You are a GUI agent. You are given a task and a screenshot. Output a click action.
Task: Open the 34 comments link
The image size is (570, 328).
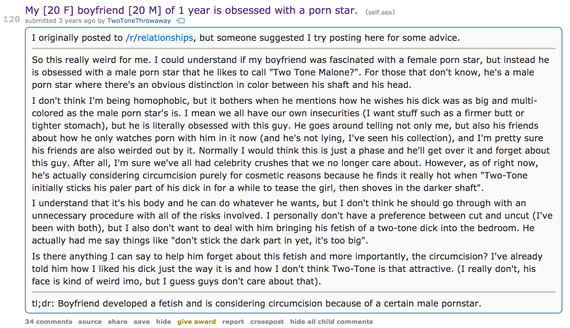[x=49, y=321]
